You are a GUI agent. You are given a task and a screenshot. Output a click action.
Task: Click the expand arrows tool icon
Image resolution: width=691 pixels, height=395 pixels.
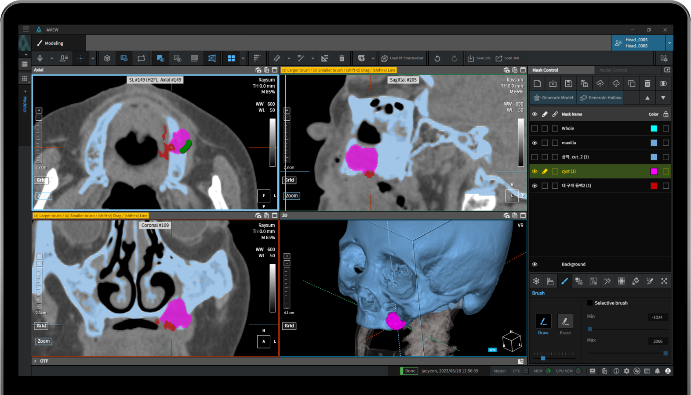tap(664, 281)
